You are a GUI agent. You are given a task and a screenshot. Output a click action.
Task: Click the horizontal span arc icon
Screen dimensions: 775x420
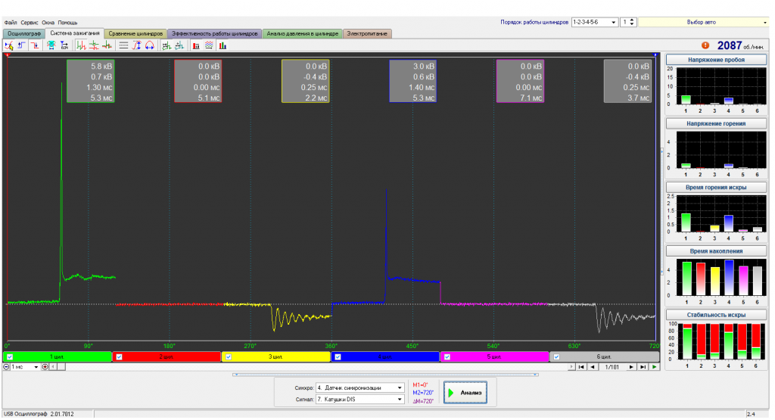click(x=149, y=45)
